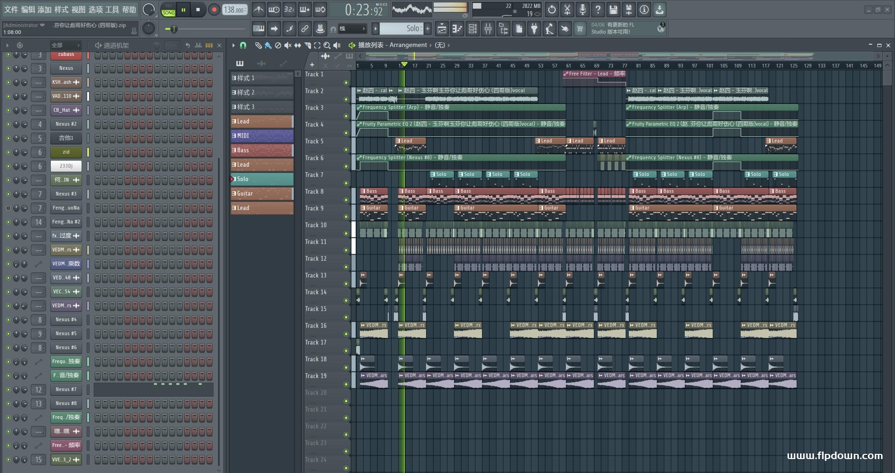Click the metronome icon

point(259,10)
